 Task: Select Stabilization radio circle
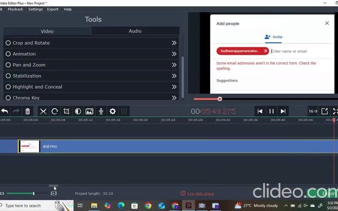click(8, 76)
